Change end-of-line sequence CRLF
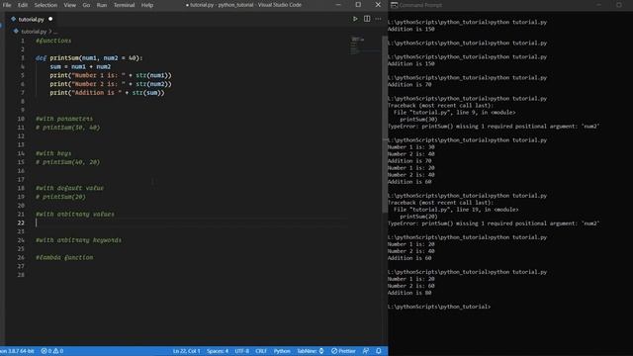The width and height of the screenshot is (633, 356). (261, 351)
